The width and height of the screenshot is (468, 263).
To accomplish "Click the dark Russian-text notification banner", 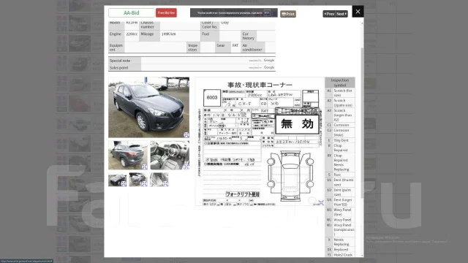I will [x=234, y=13].
